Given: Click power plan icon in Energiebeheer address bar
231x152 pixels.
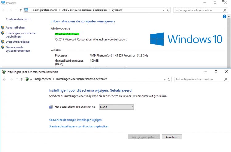Looking at the screenshot, I should tap(27, 79).
